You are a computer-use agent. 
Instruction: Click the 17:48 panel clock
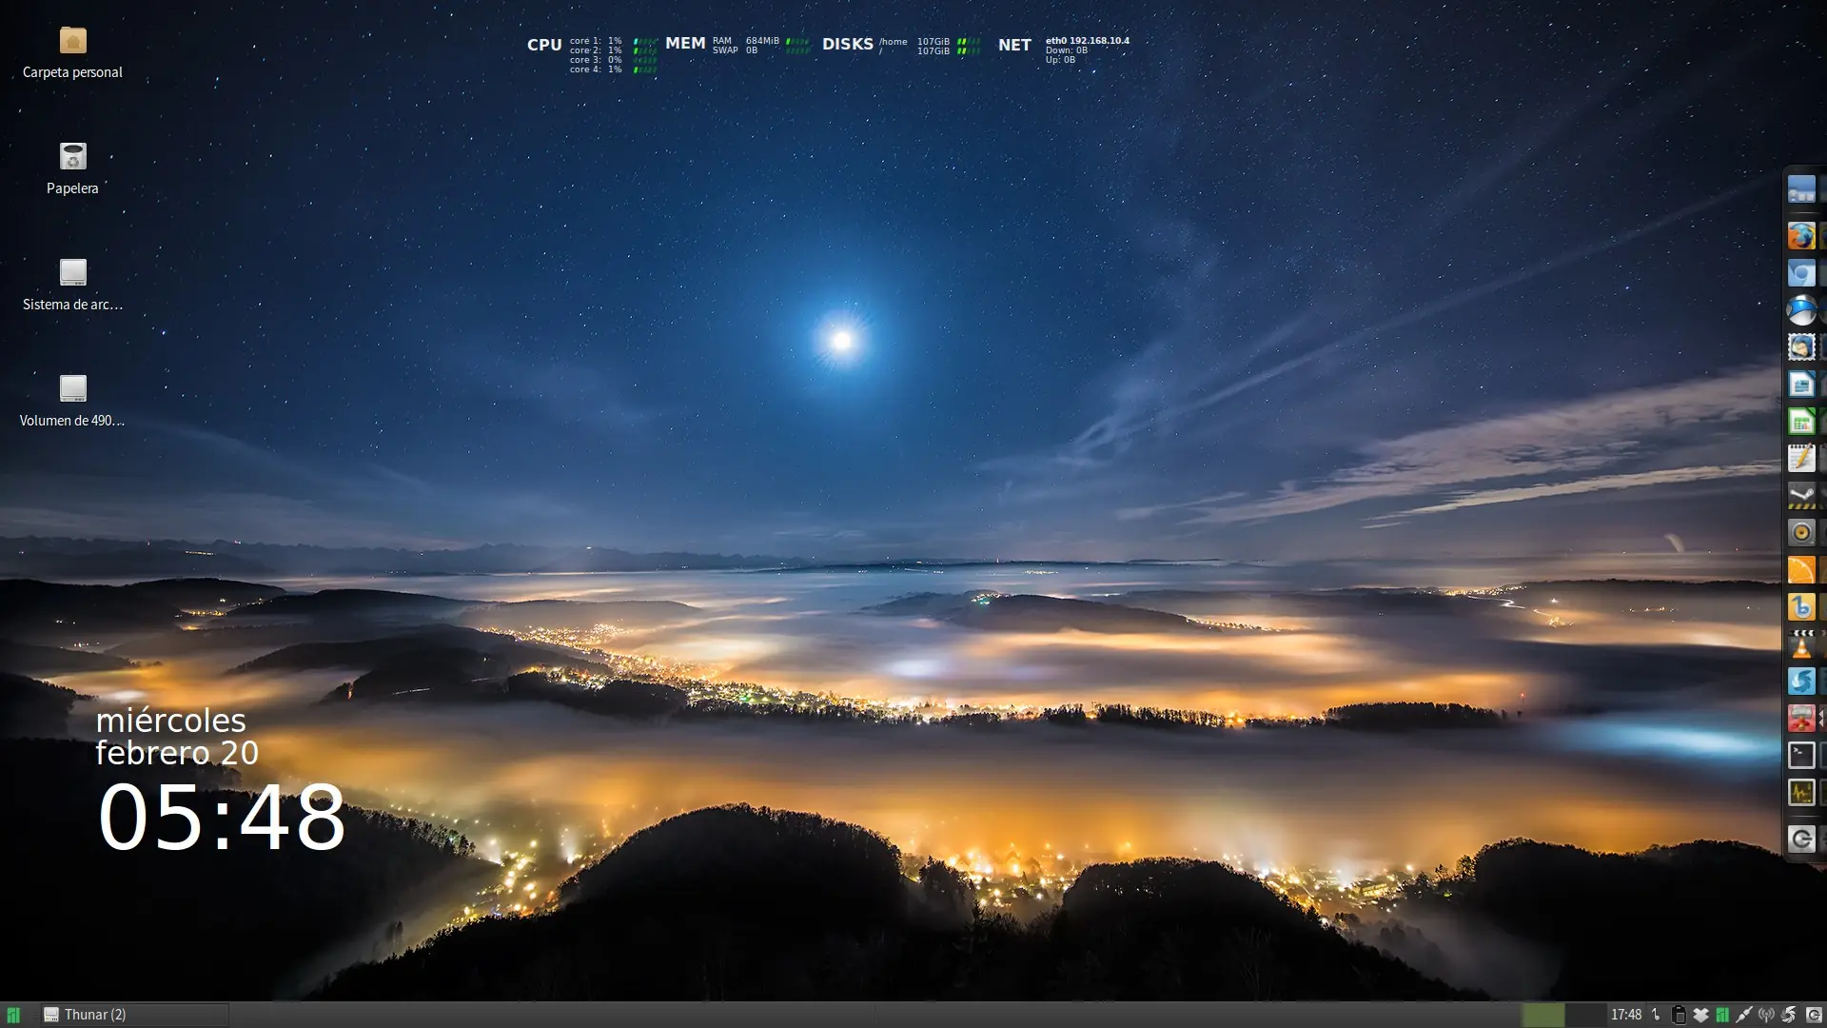pyautogui.click(x=1625, y=1015)
